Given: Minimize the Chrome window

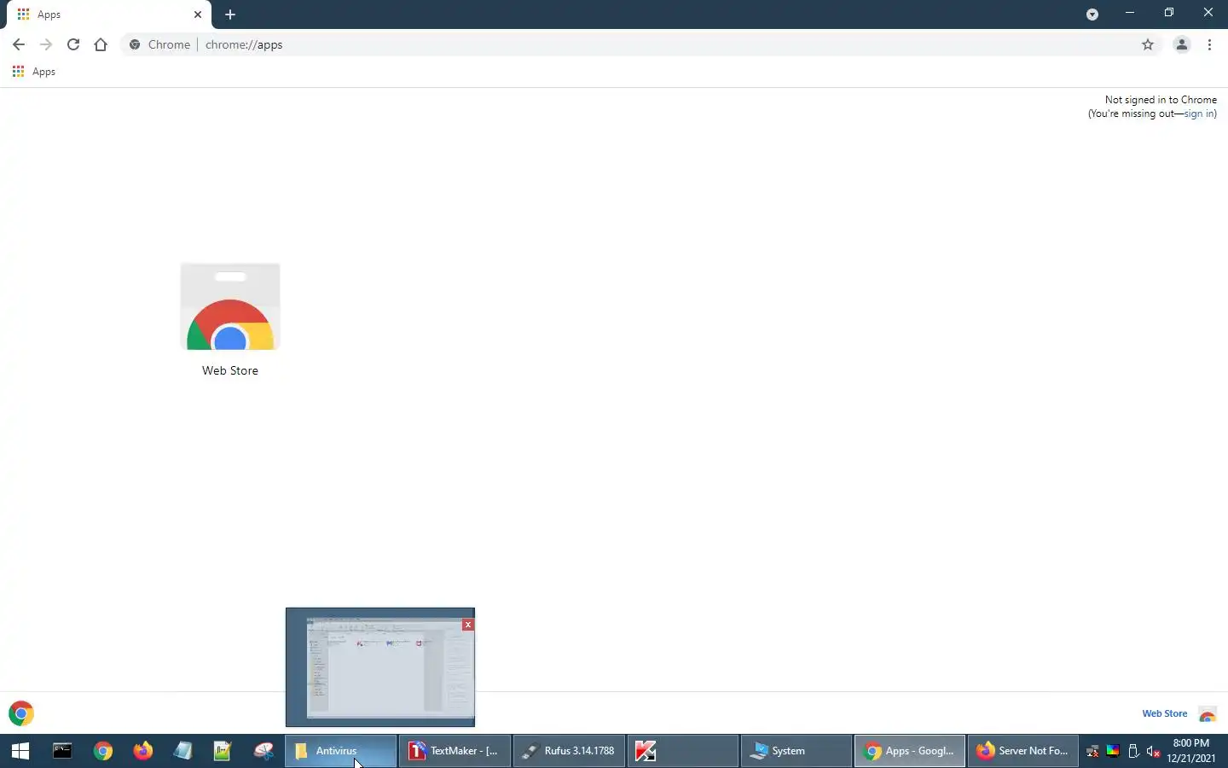Looking at the screenshot, I should click(x=1130, y=13).
